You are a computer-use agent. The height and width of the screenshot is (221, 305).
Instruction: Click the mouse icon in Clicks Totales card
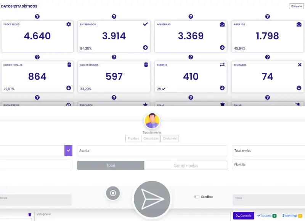[69, 65]
